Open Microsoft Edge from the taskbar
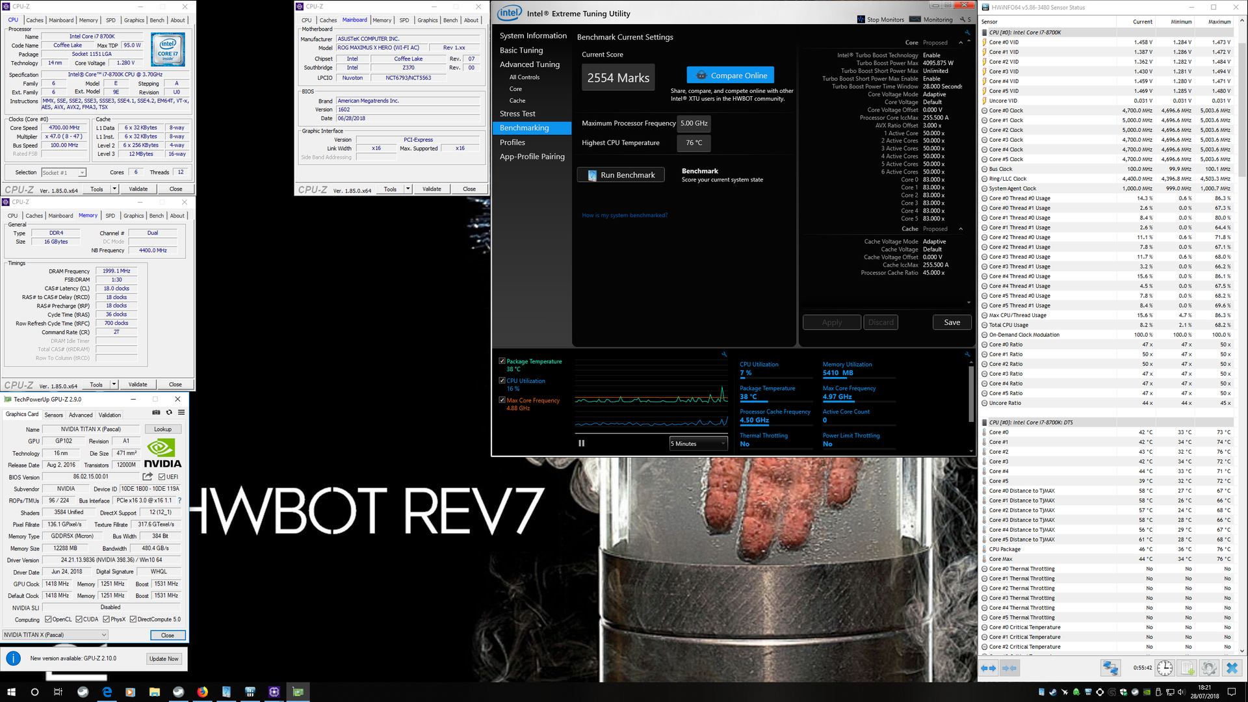This screenshot has width=1248, height=702. click(107, 692)
